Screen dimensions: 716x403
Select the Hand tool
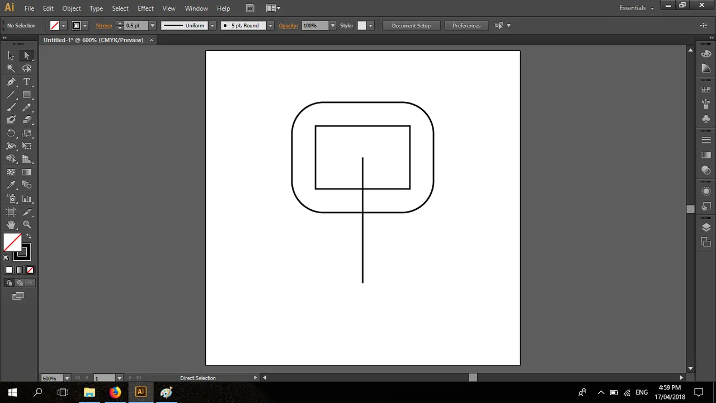coord(11,224)
